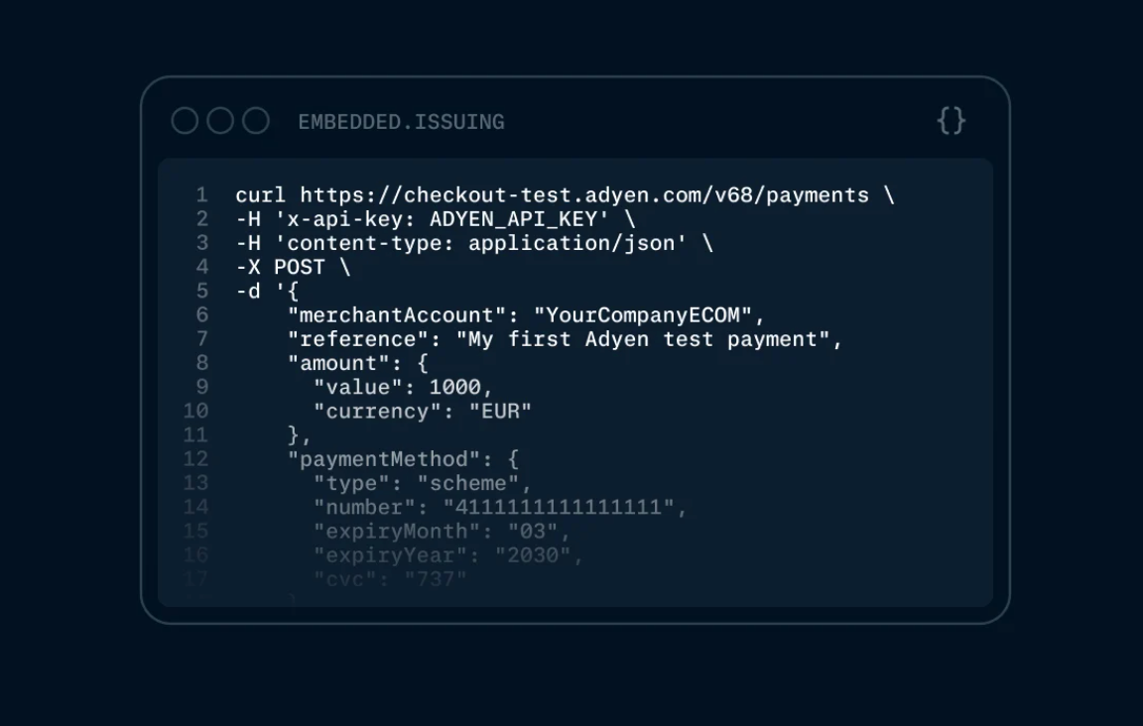Click the curly braces code icon
The image size is (1143, 726).
point(952,120)
